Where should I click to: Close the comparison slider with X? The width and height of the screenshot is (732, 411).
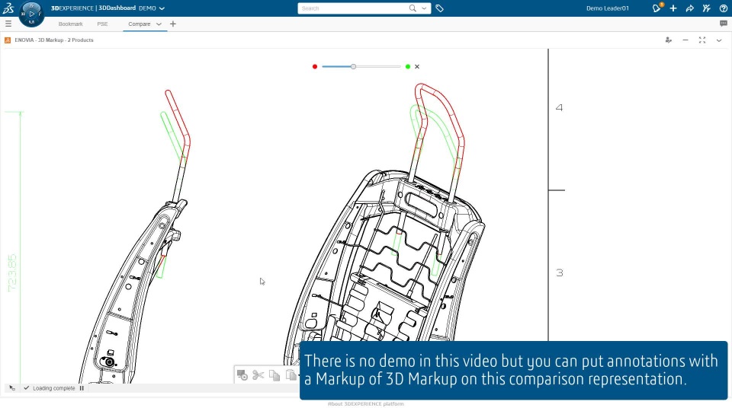tap(417, 67)
